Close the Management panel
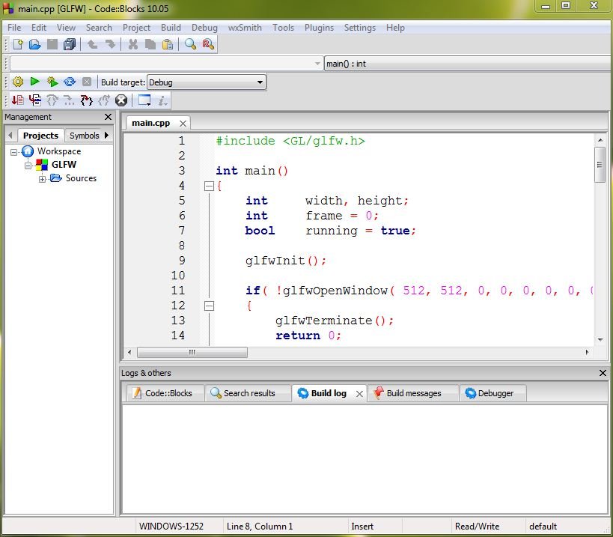613x537 pixels. (109, 117)
